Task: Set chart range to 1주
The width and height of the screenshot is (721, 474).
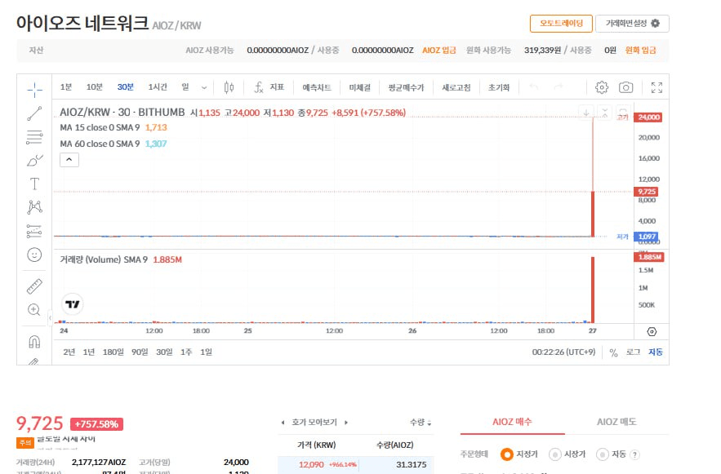Action: tap(186, 352)
